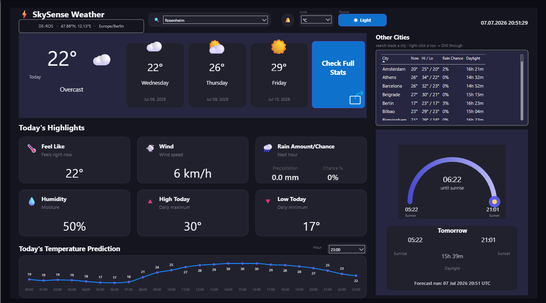
Task: Click the Tomorrow card heading
Action: (452, 231)
